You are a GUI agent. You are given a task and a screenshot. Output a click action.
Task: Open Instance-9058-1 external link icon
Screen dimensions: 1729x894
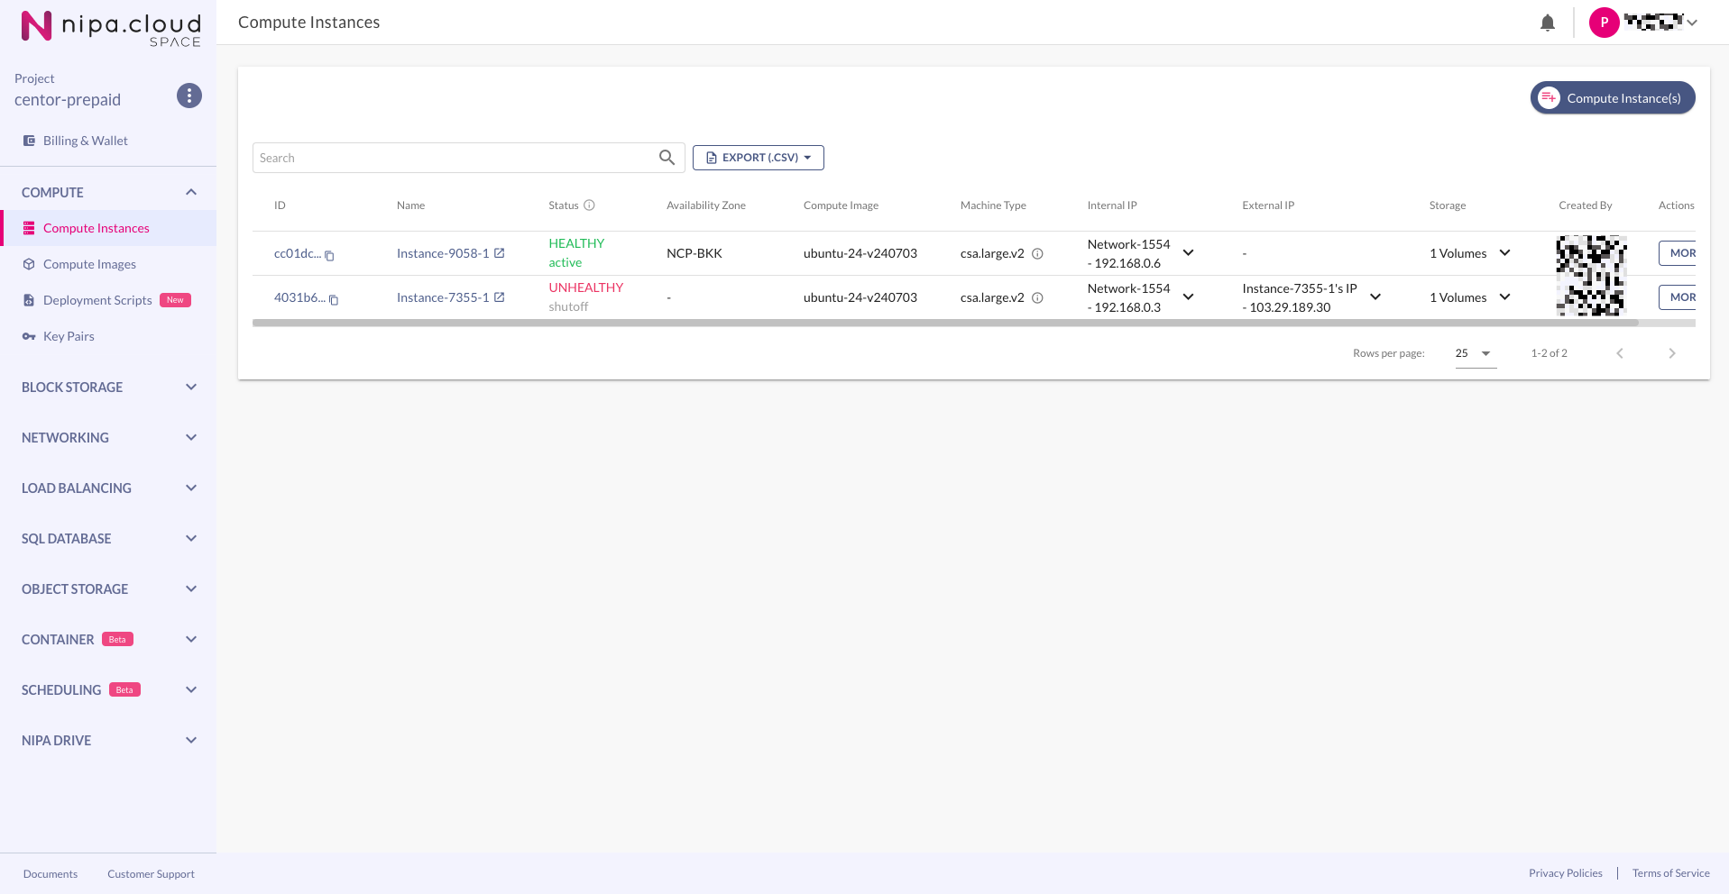[x=500, y=253]
